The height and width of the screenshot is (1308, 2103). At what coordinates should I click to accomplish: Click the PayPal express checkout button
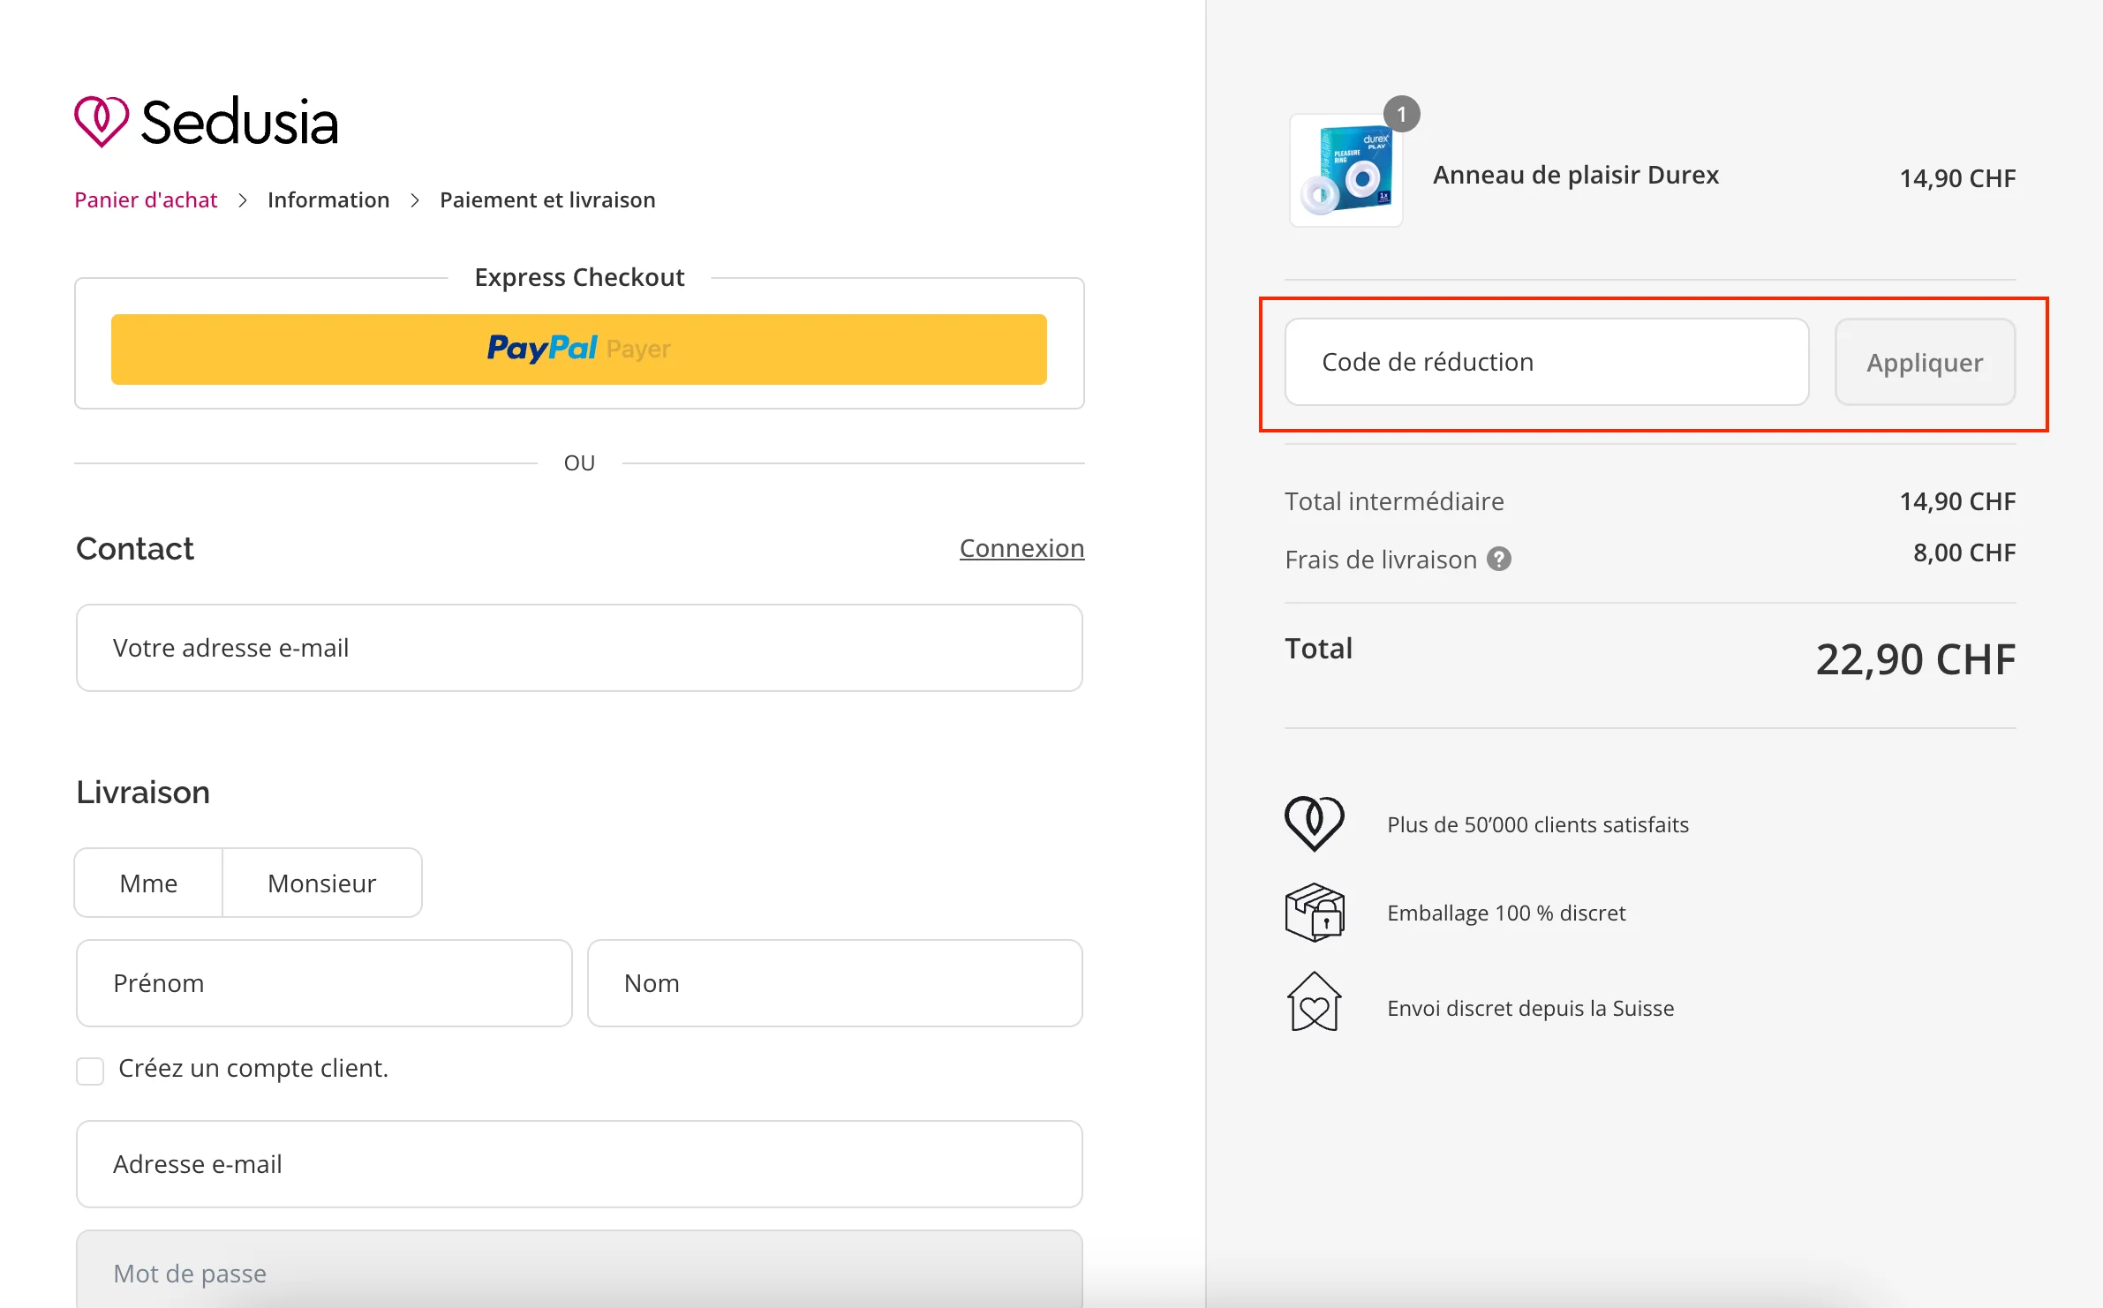point(578,349)
